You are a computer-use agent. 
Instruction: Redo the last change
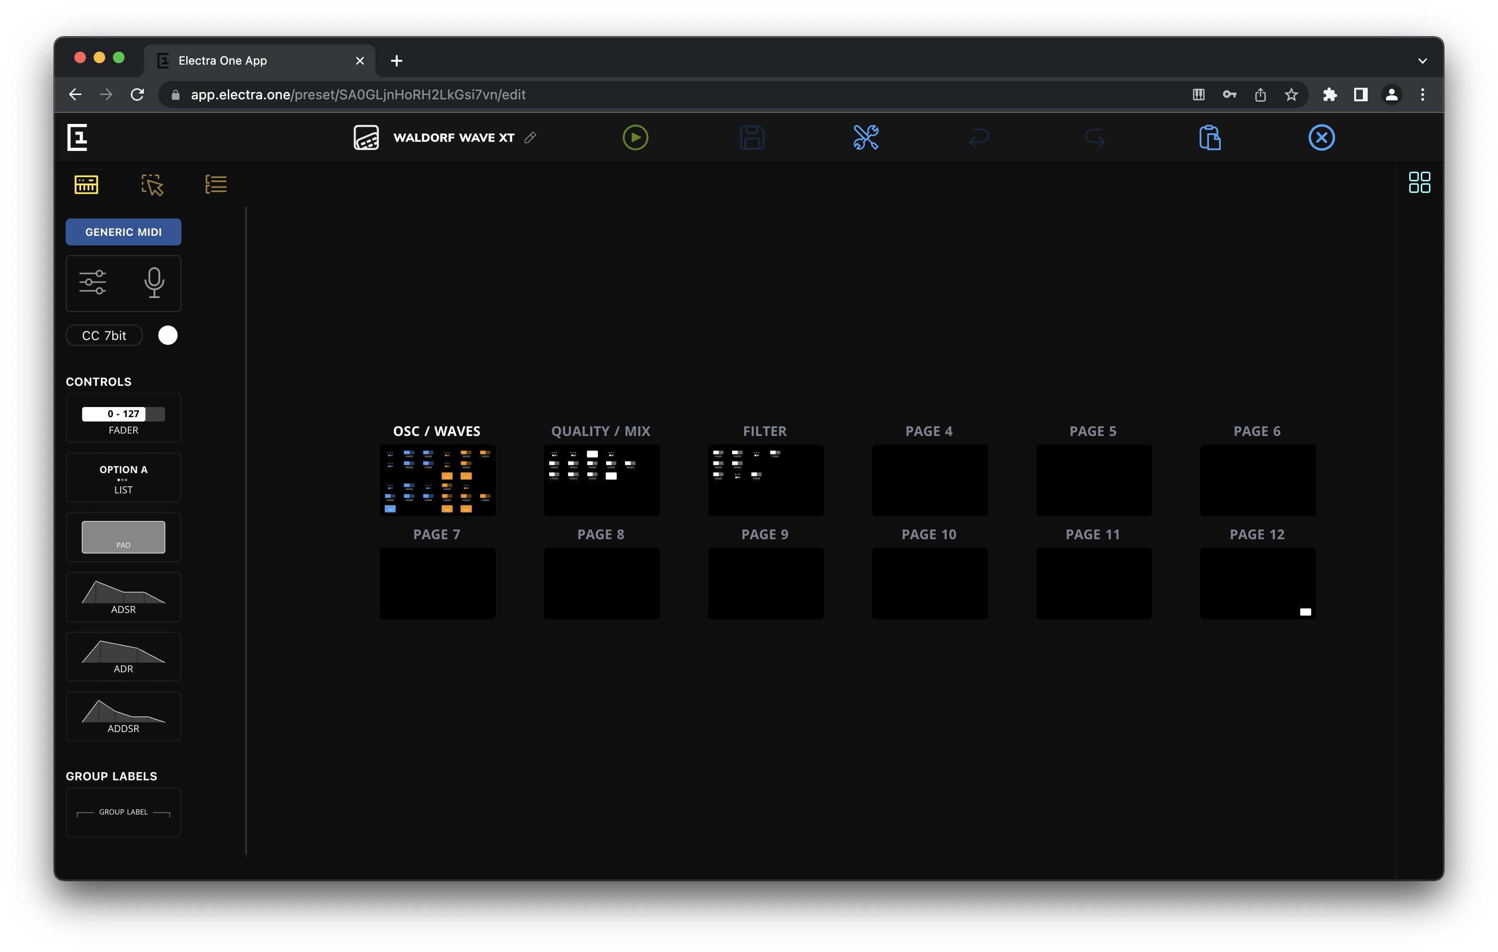pos(1094,137)
